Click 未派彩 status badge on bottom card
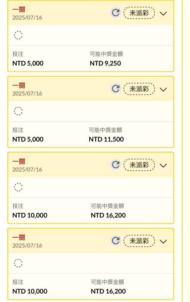This screenshot has width=190, height=302. 139,241
